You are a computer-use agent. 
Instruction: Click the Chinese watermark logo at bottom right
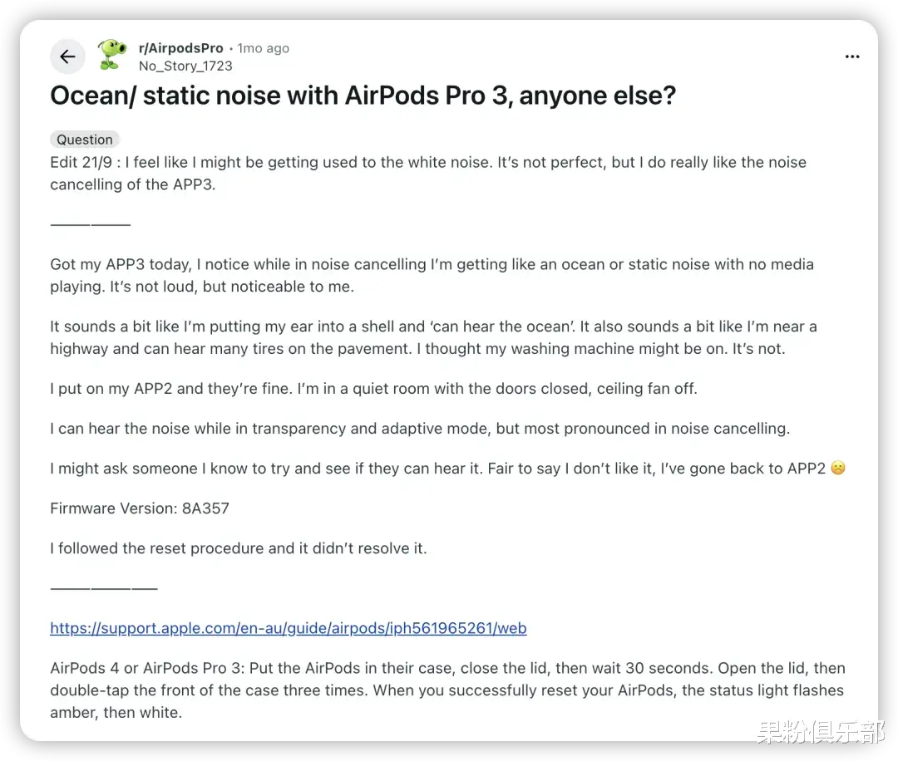pos(819,731)
